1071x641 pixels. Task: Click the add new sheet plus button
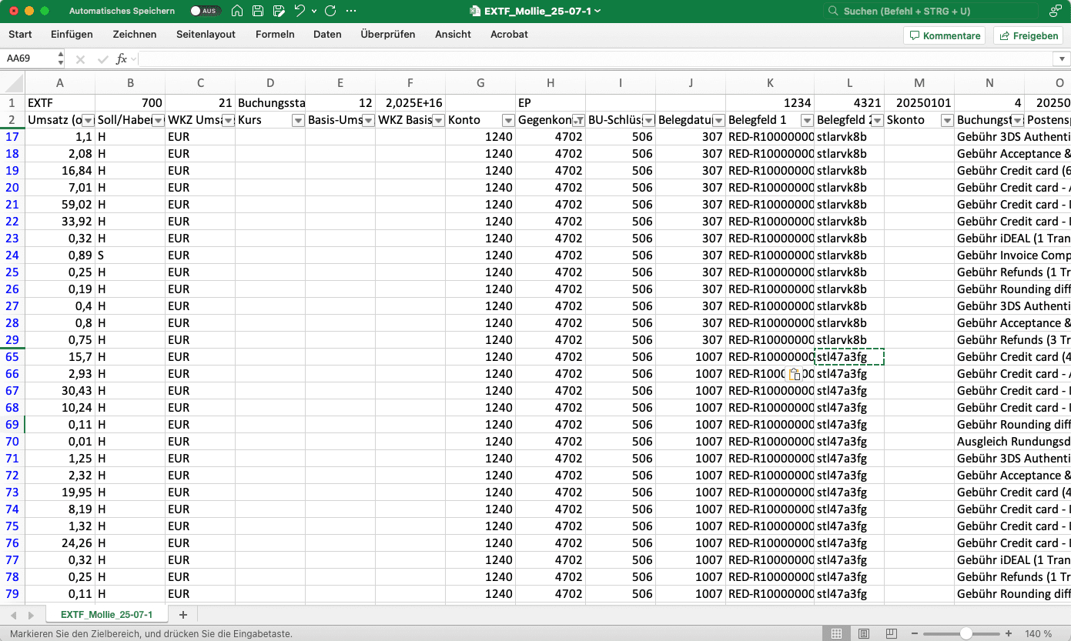(182, 615)
